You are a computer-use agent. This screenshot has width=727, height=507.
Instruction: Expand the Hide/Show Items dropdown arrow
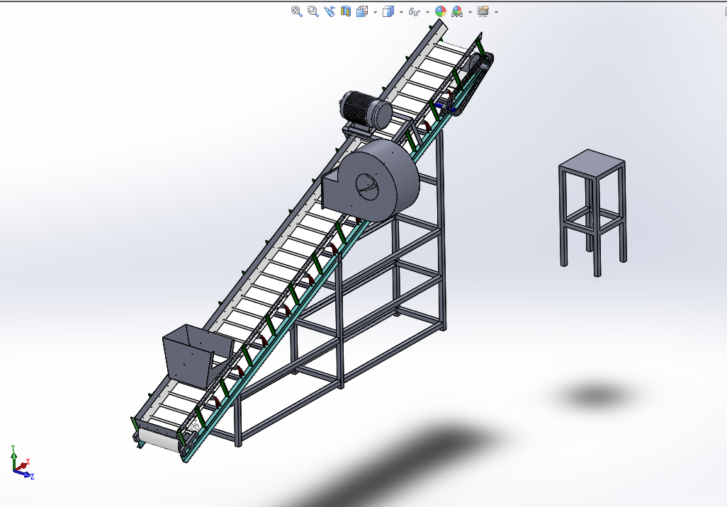click(x=427, y=12)
